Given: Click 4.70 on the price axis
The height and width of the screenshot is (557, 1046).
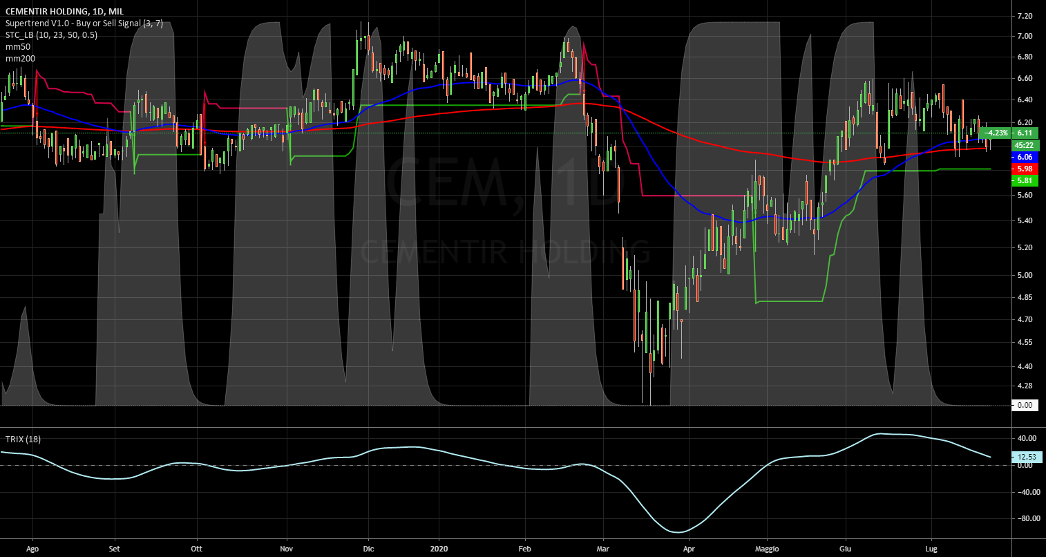Looking at the screenshot, I should click(x=1025, y=320).
